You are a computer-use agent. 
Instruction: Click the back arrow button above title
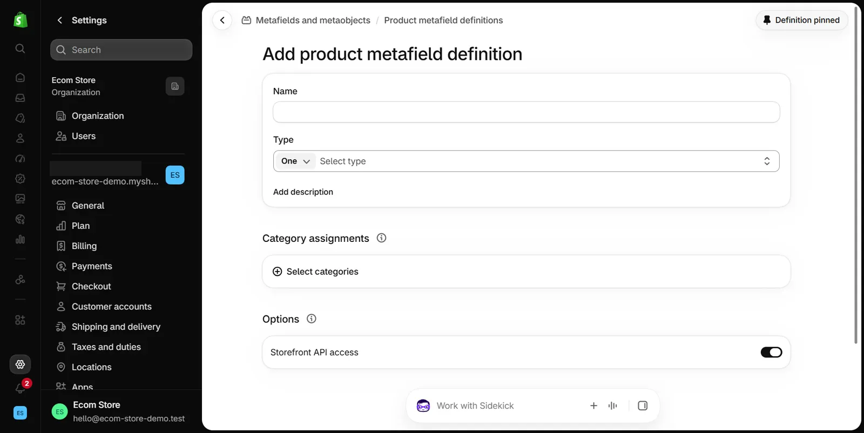[222, 20]
